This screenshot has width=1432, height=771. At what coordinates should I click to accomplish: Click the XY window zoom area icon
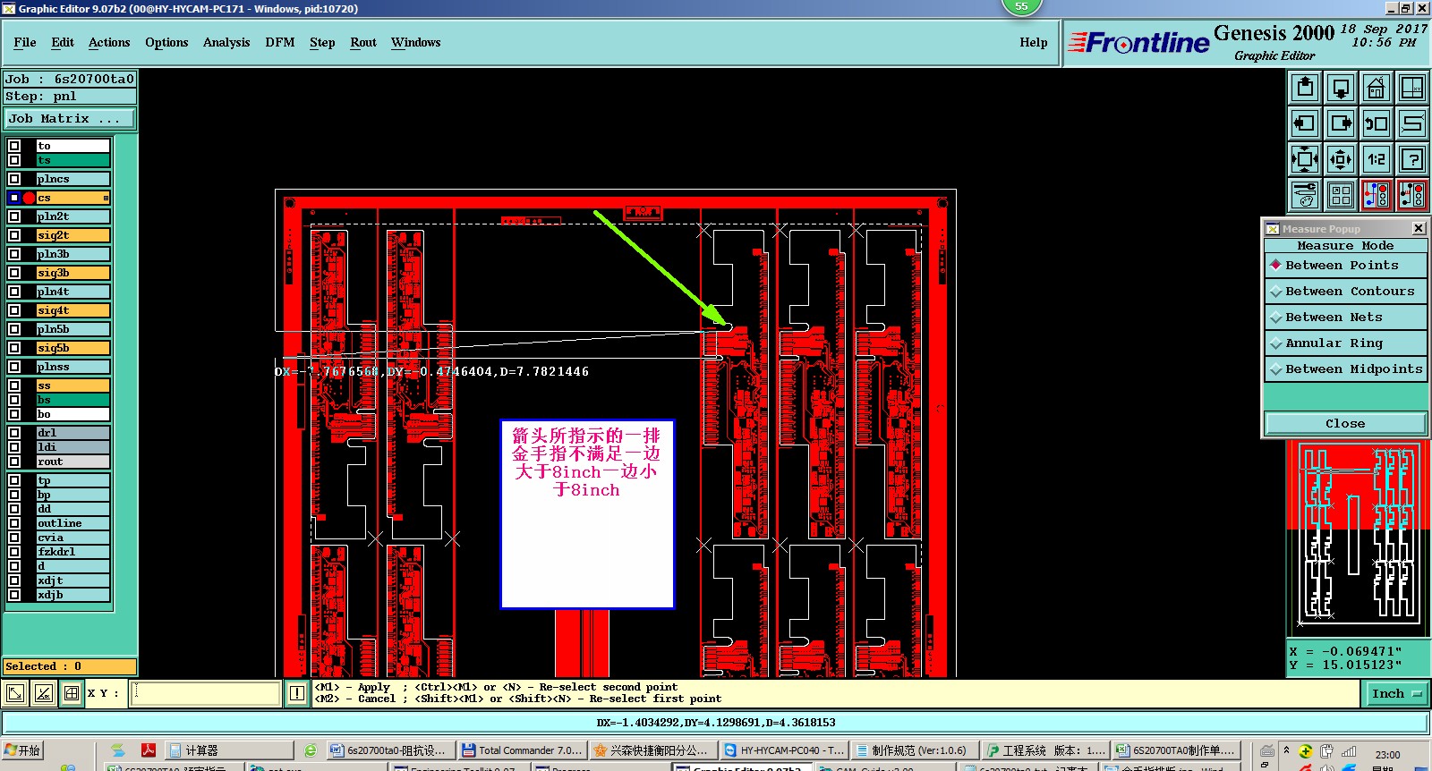tap(1412, 88)
